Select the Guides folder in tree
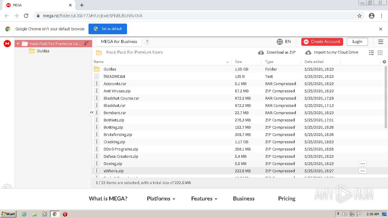The height and width of the screenshot is (218, 388). [43, 51]
